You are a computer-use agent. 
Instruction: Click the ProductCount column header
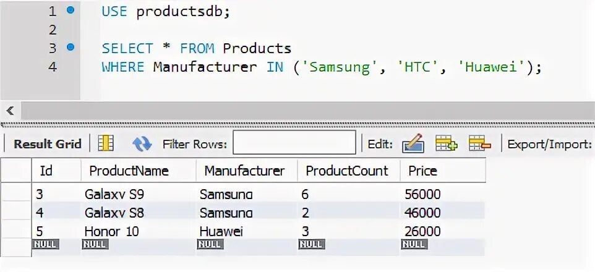coord(347,171)
